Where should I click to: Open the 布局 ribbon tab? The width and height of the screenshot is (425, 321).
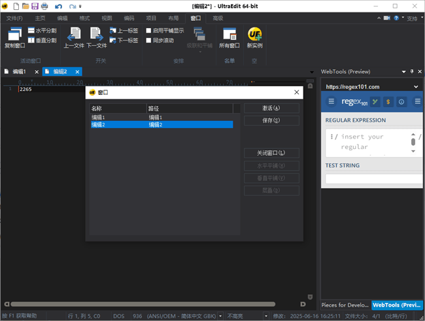[x=173, y=18]
